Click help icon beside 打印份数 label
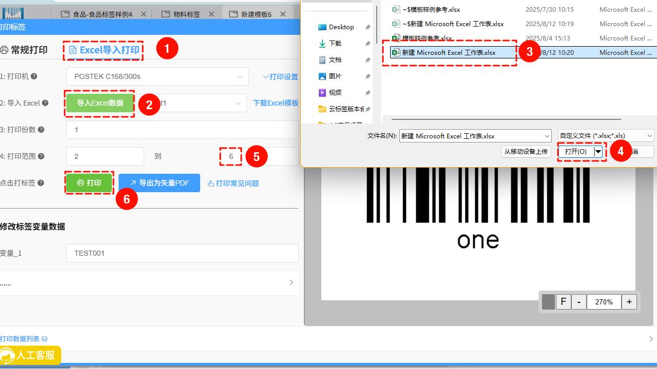657x369 pixels. click(x=41, y=130)
